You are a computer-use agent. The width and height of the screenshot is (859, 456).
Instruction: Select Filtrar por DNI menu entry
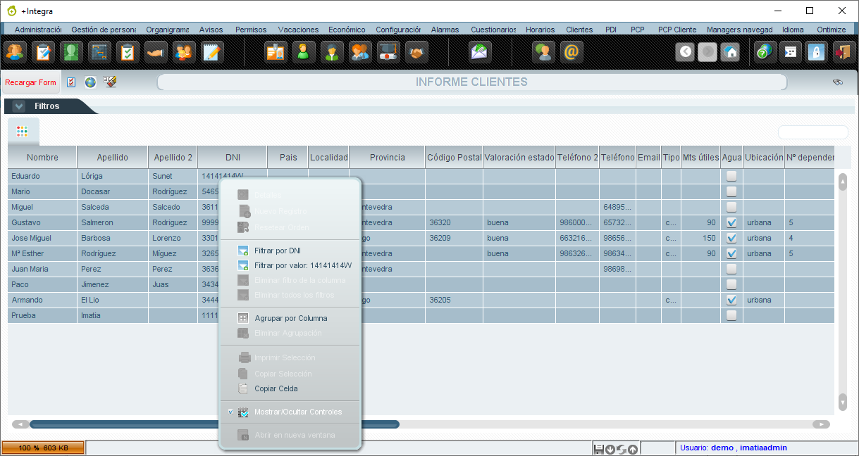(x=290, y=251)
